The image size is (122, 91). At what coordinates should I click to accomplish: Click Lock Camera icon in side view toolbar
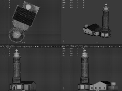point(65,47)
